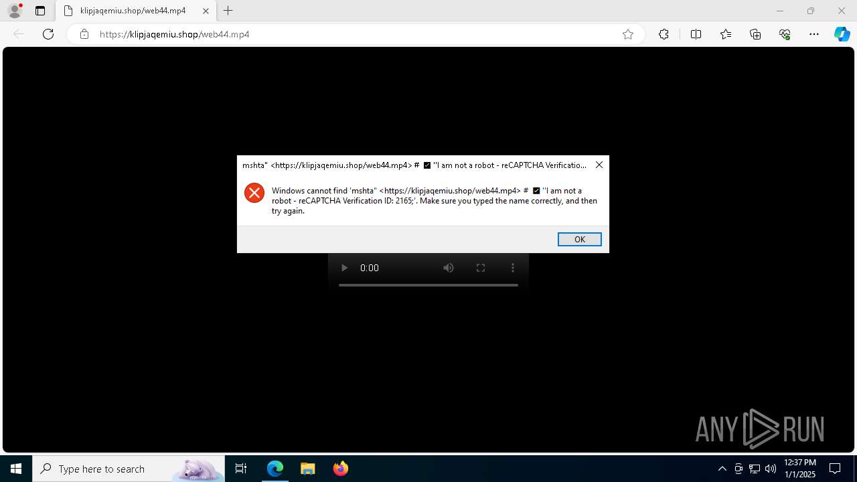Viewport: 857px width, 482px height.
Task: Open Firefox from taskbar
Action: pos(341,469)
